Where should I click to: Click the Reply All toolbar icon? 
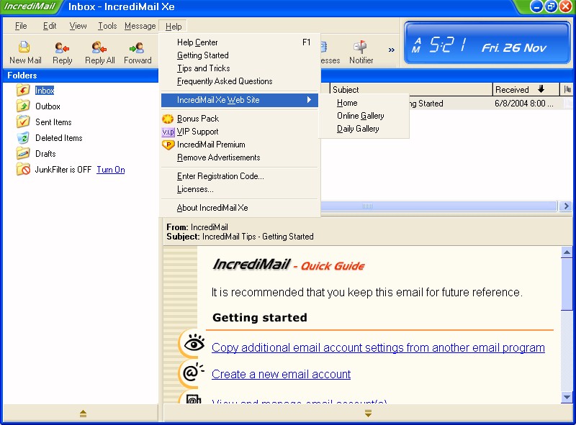pos(99,52)
